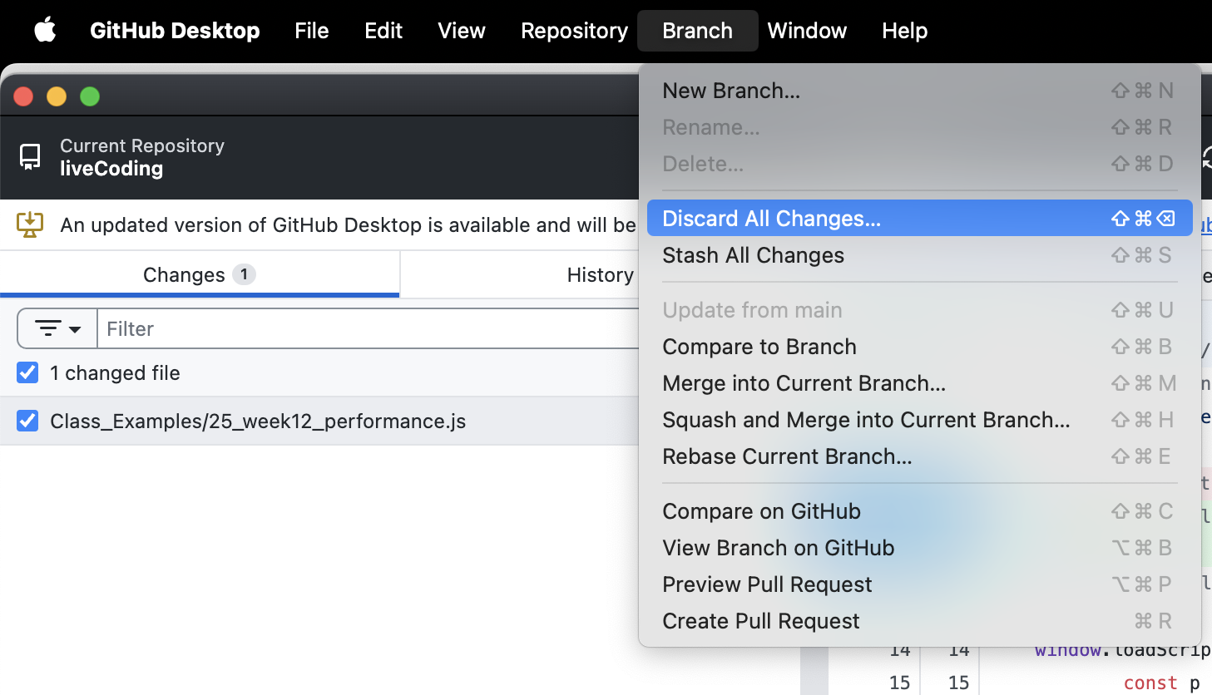The height and width of the screenshot is (695, 1212).
Task: Choose Create Pull Request
Action: tap(919, 621)
